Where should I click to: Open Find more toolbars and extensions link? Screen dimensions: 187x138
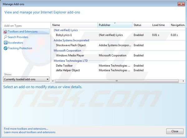(x=26, y=129)
